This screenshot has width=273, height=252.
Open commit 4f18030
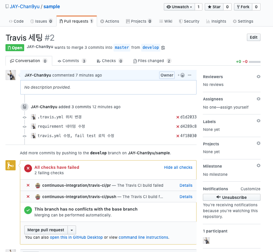click(188, 136)
